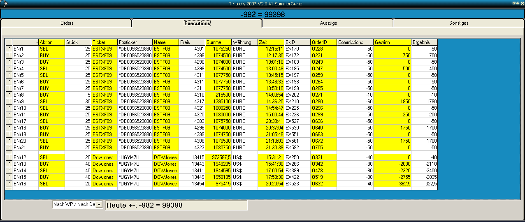525x222 pixels.
Task: Expand the Nach WP / Nach Da dropdown
Action: 98,205
